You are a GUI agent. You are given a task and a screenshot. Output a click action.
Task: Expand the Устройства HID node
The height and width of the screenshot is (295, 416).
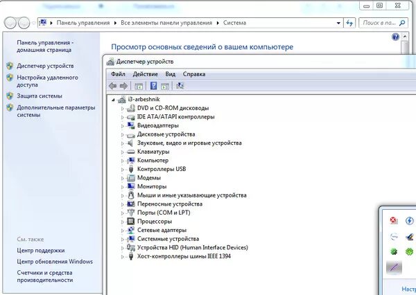point(123,248)
